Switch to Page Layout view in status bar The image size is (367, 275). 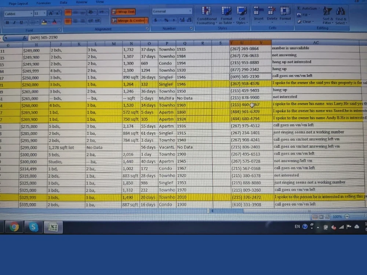321,217
